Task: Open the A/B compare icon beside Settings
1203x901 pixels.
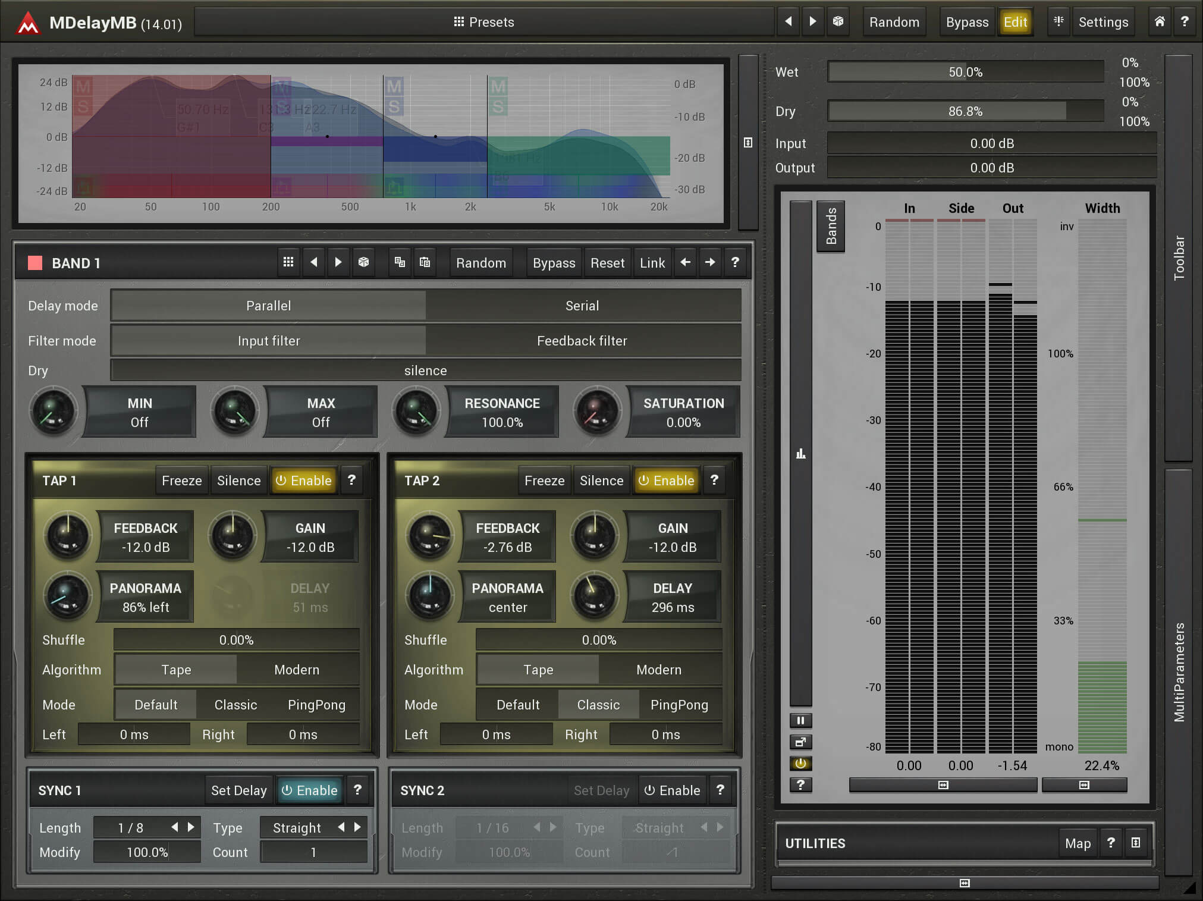Action: (1058, 21)
